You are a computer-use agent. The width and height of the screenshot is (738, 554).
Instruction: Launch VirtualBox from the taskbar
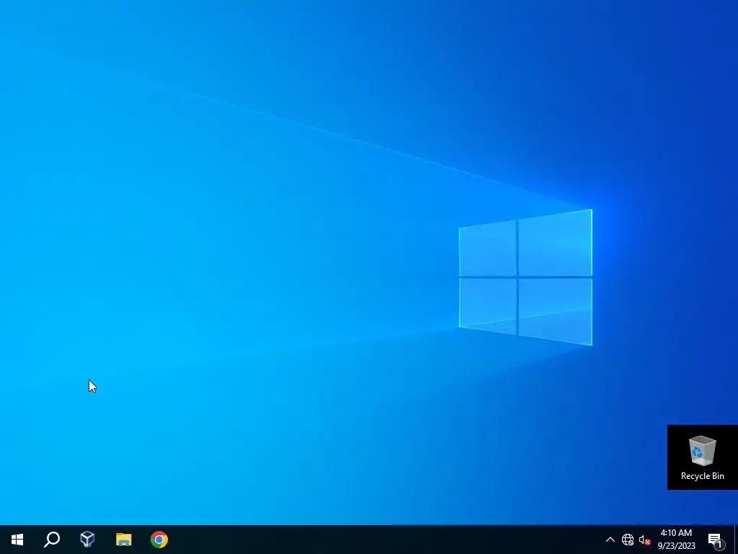click(x=87, y=540)
